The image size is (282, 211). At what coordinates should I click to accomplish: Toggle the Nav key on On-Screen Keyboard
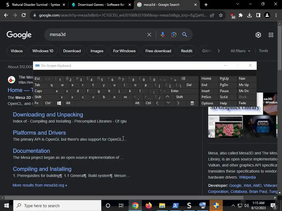coord(247,79)
